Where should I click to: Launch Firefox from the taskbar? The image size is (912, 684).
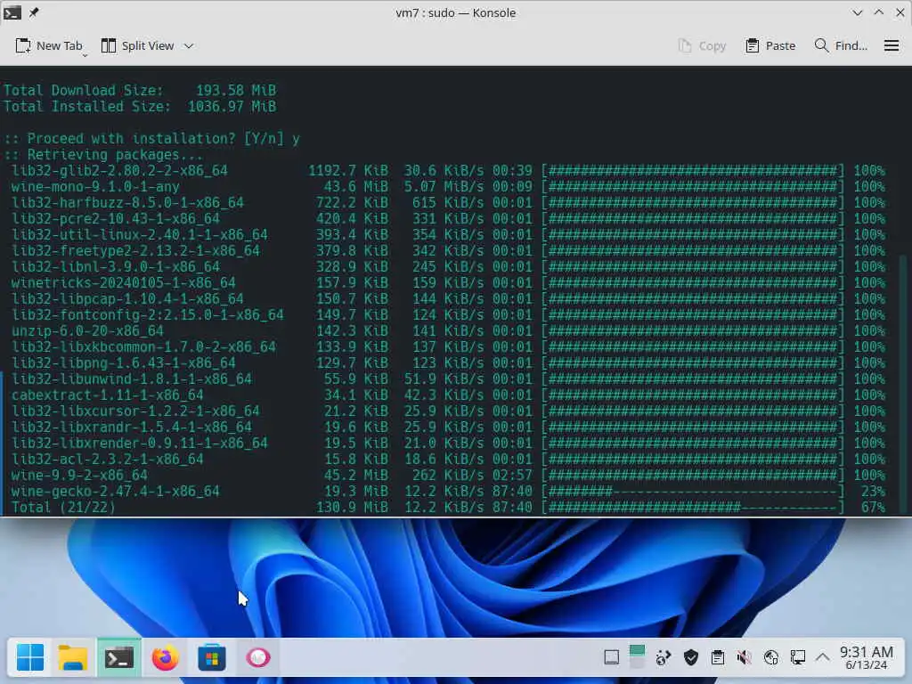coord(166,658)
